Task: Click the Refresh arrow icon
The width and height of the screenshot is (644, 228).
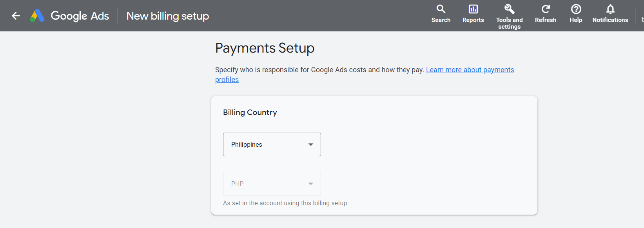Action: [x=546, y=9]
